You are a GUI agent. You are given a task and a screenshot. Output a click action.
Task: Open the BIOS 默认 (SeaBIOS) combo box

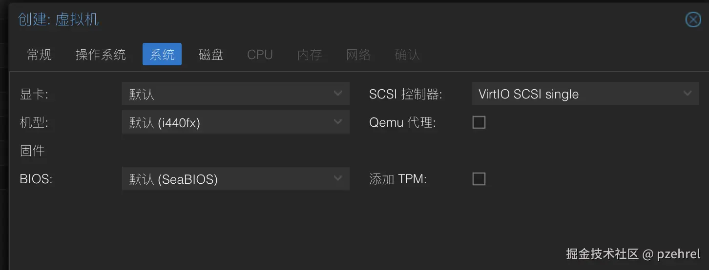point(236,179)
